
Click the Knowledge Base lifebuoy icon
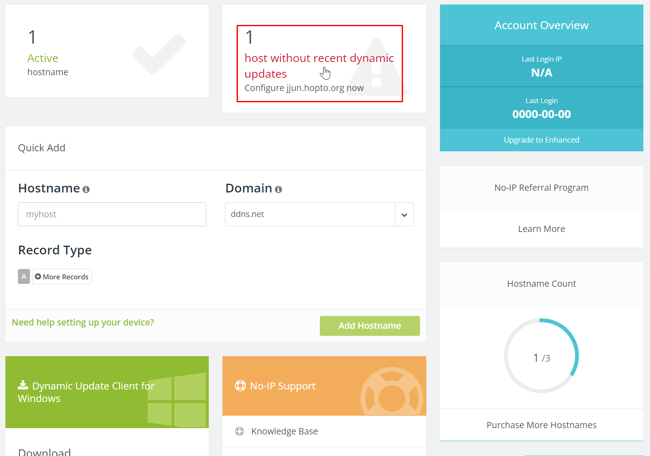pos(240,431)
